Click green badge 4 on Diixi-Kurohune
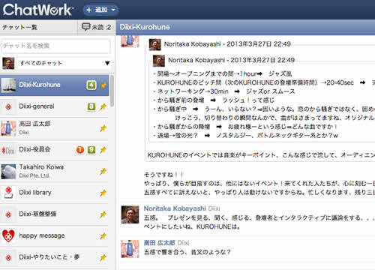Screen dimensions: 375x270 tap(91, 85)
